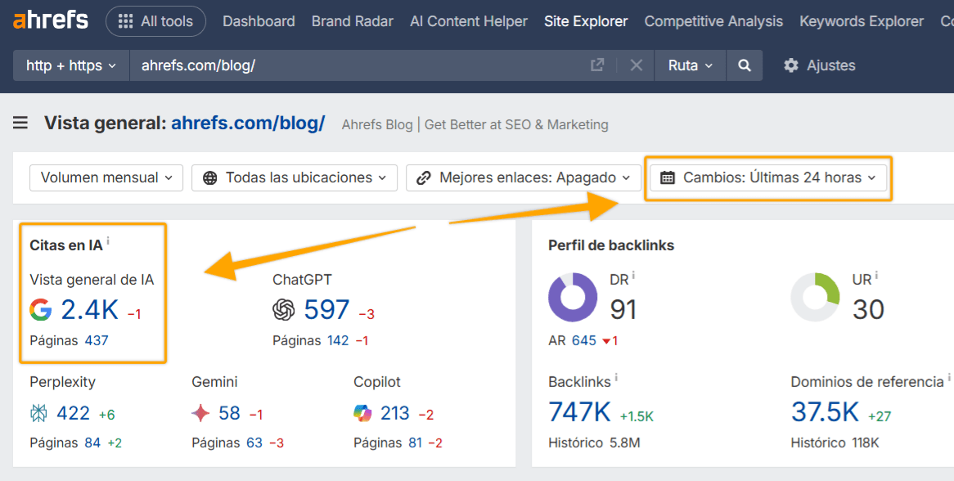Click the ahrefs.com/blog/ overview link
The image size is (954, 481).
(x=247, y=124)
